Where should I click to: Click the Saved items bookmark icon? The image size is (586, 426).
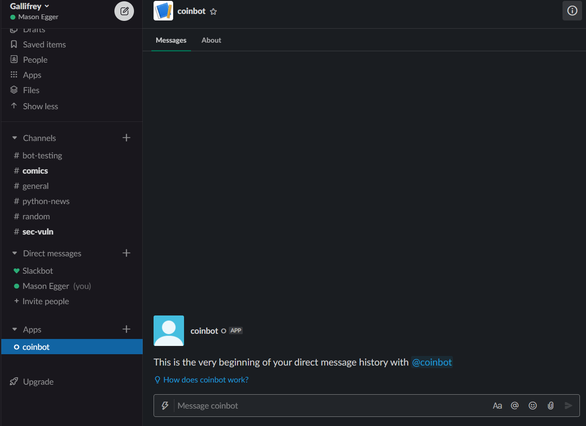[14, 44]
